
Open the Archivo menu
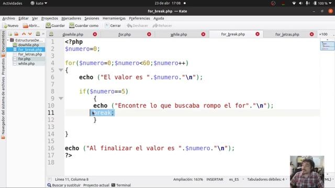coord(8,18)
